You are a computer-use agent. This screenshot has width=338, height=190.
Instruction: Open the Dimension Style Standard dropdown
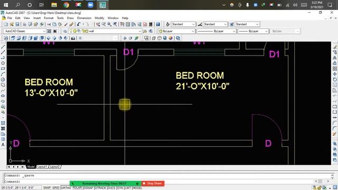coord(226,24)
